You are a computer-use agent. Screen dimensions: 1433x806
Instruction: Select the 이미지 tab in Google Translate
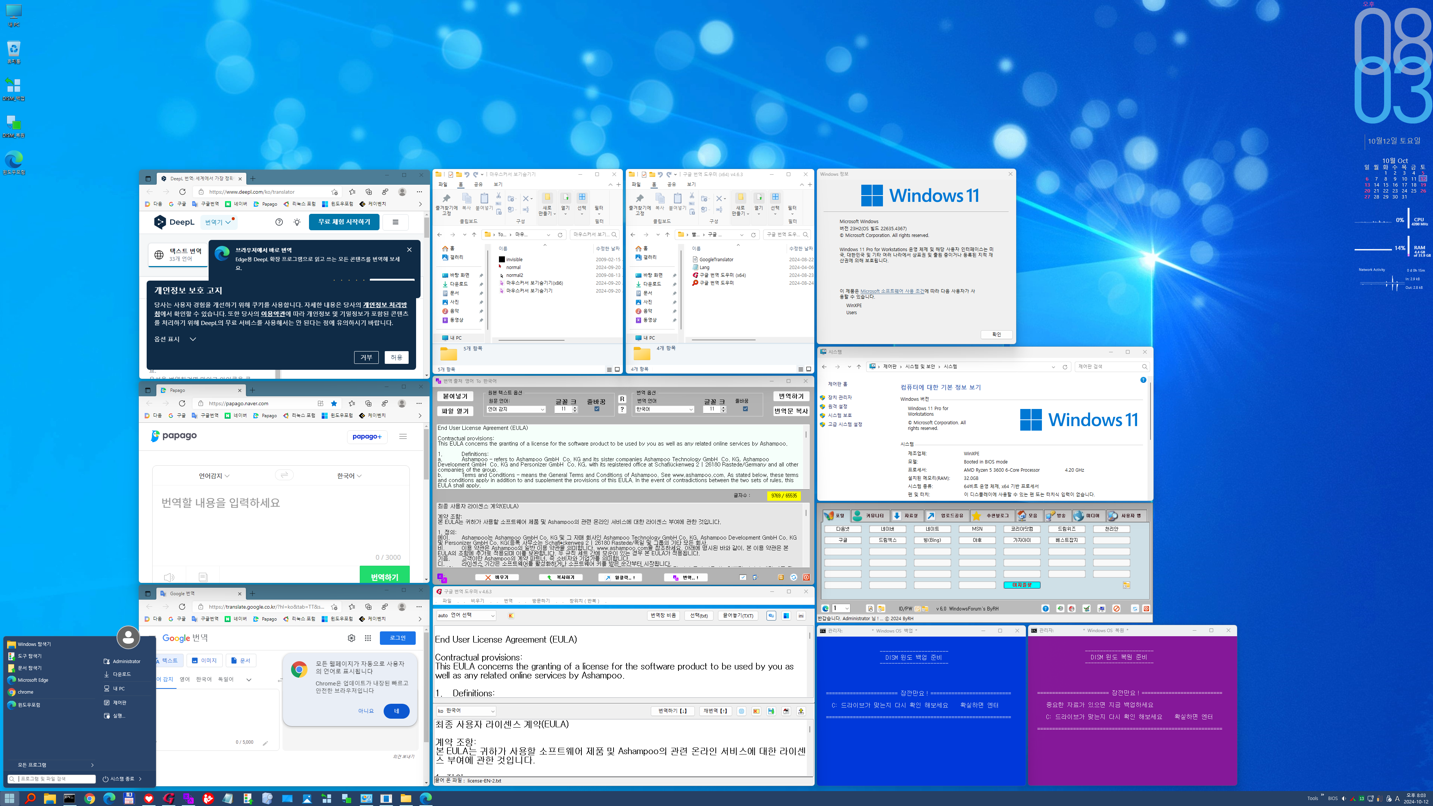pyautogui.click(x=204, y=661)
